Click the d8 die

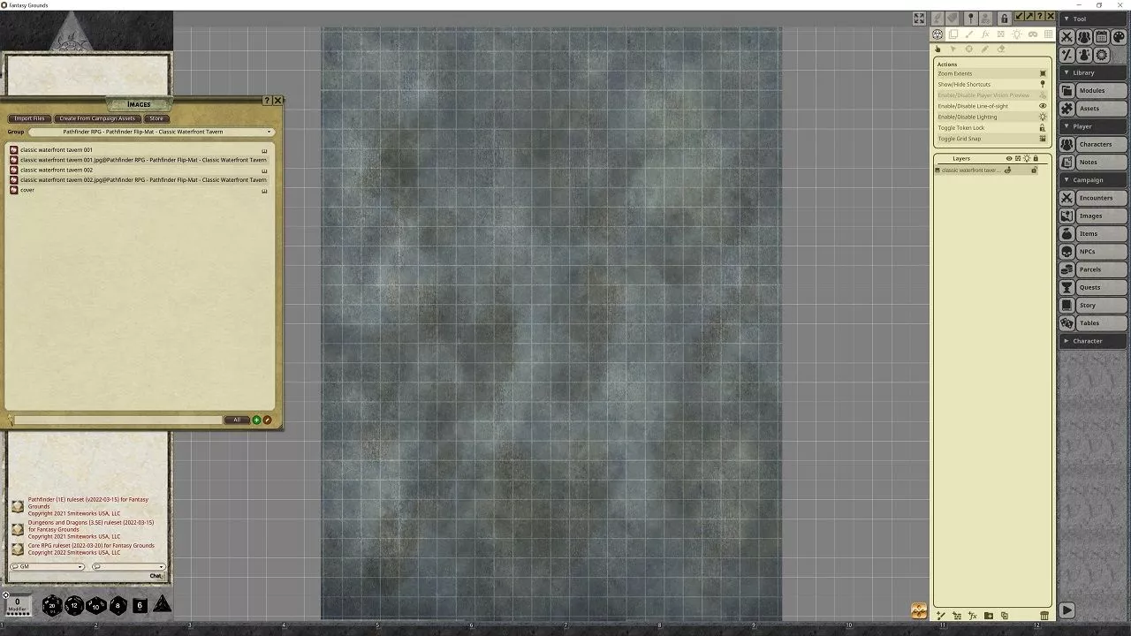118,606
